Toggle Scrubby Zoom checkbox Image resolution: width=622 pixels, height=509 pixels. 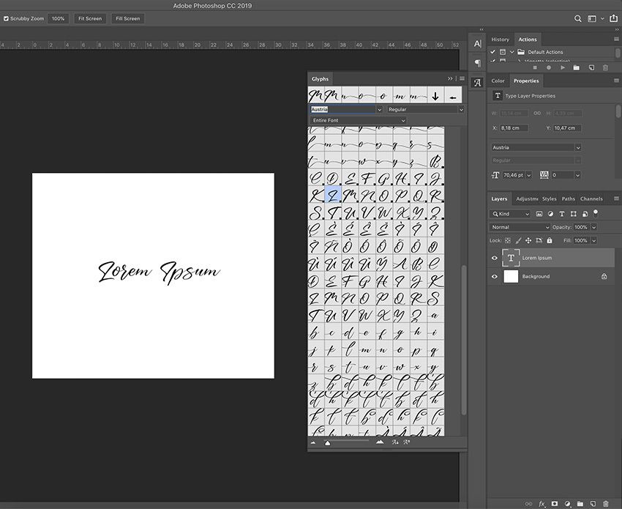pyautogui.click(x=6, y=18)
